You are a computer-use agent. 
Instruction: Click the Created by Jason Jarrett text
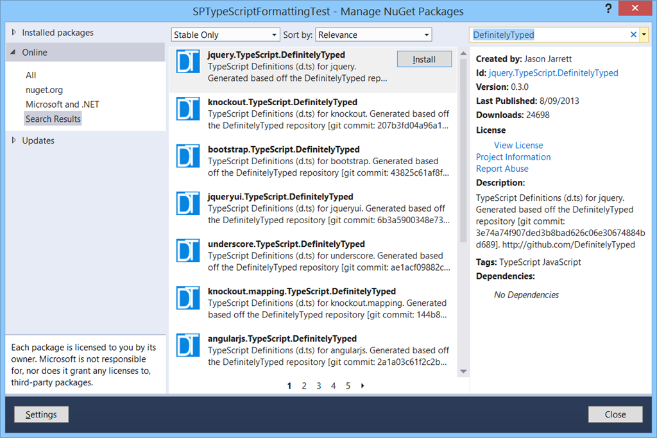[x=524, y=58]
